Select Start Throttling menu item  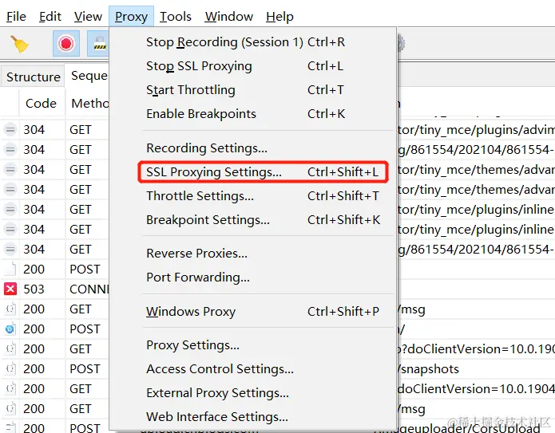pyautogui.click(x=253, y=90)
